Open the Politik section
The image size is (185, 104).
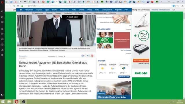click(x=82, y=10)
